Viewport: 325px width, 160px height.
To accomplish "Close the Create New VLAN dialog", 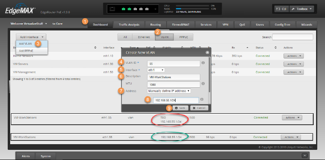I will point(207,52).
